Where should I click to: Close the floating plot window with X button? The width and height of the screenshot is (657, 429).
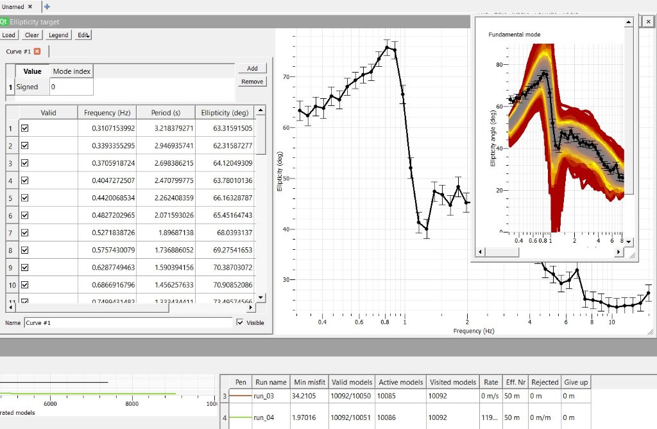648,21
